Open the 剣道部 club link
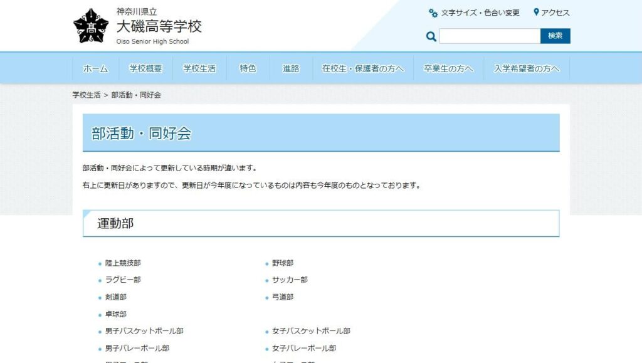Screen dimensions: 642x363 pos(116,297)
